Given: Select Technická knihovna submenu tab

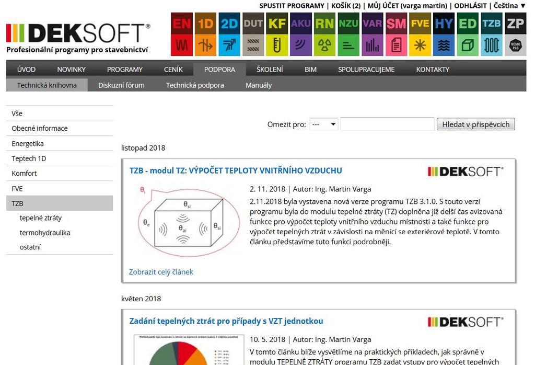Looking at the screenshot, I should [46, 85].
